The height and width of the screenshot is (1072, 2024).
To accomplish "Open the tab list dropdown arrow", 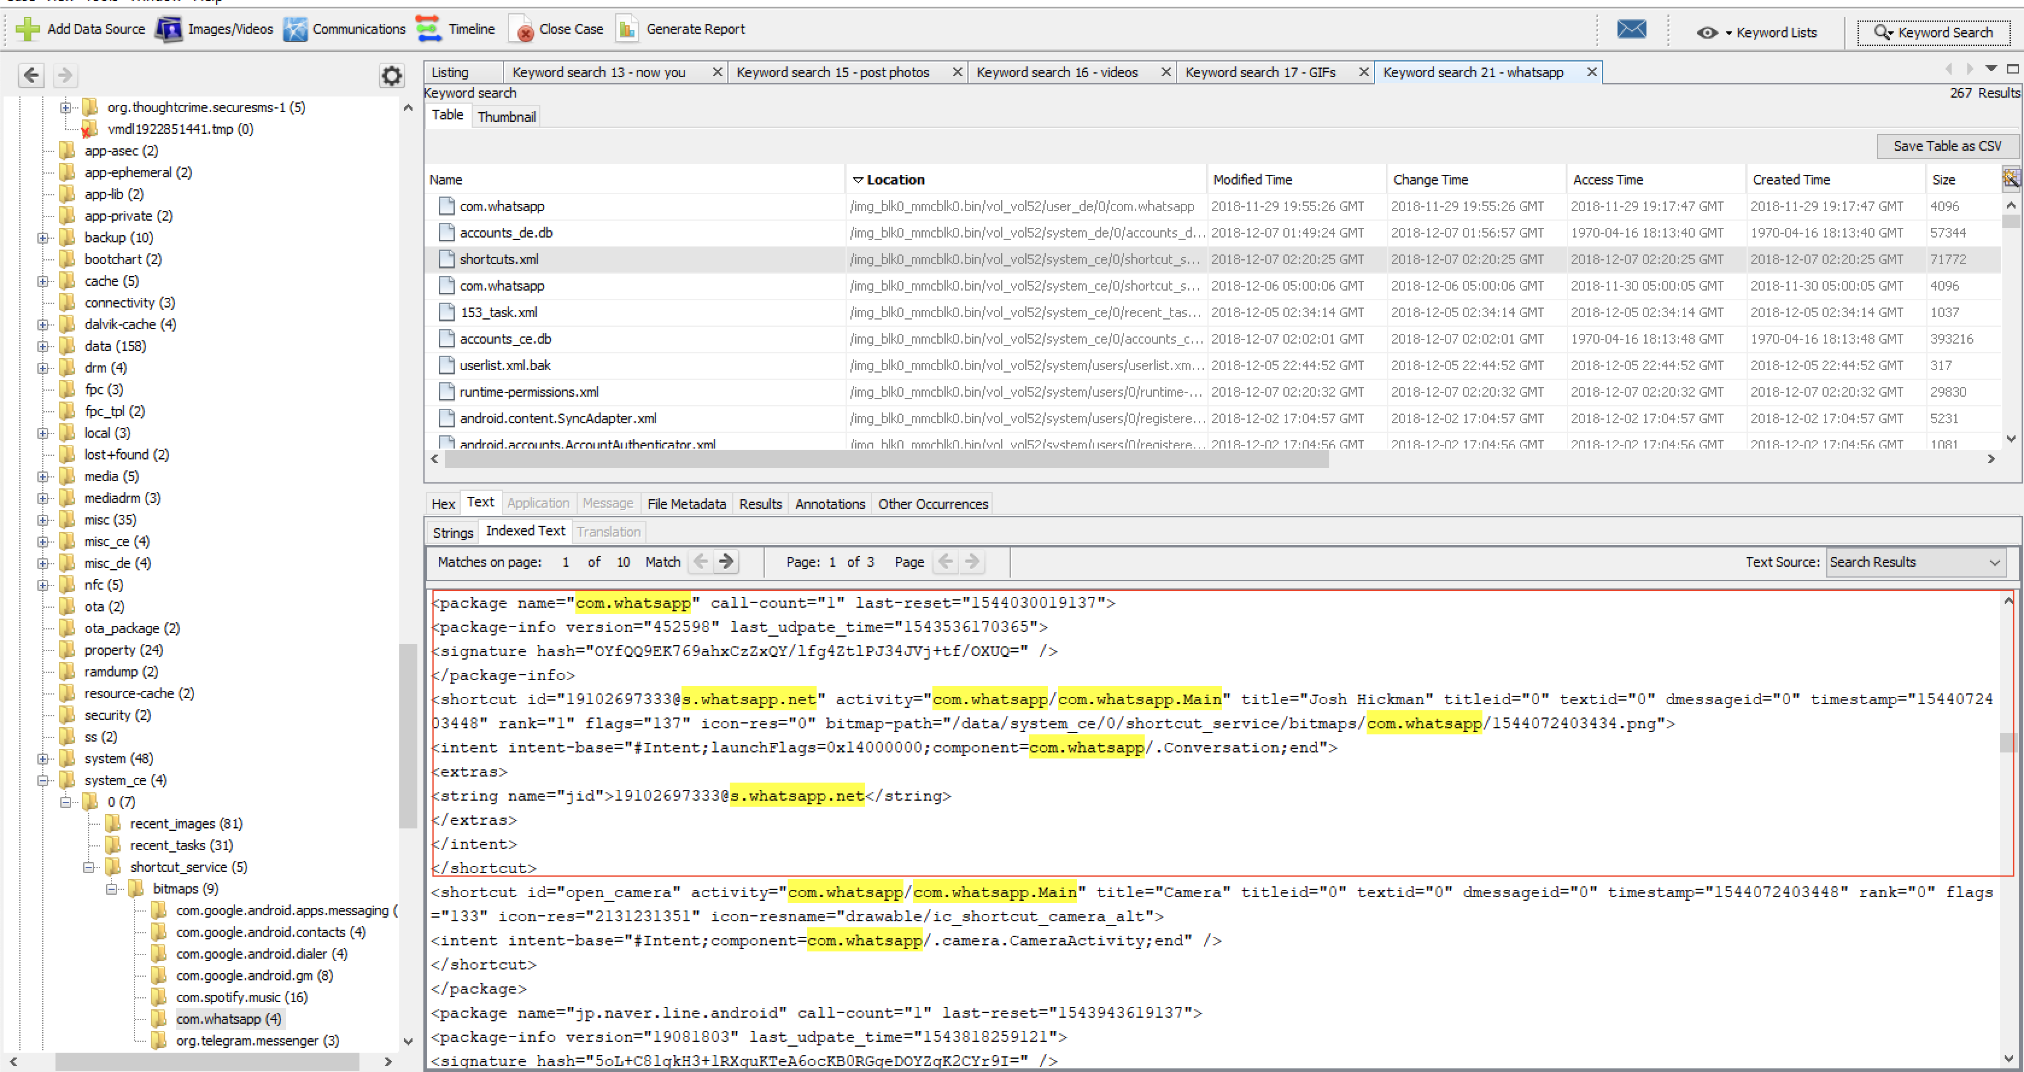I will tap(1991, 69).
